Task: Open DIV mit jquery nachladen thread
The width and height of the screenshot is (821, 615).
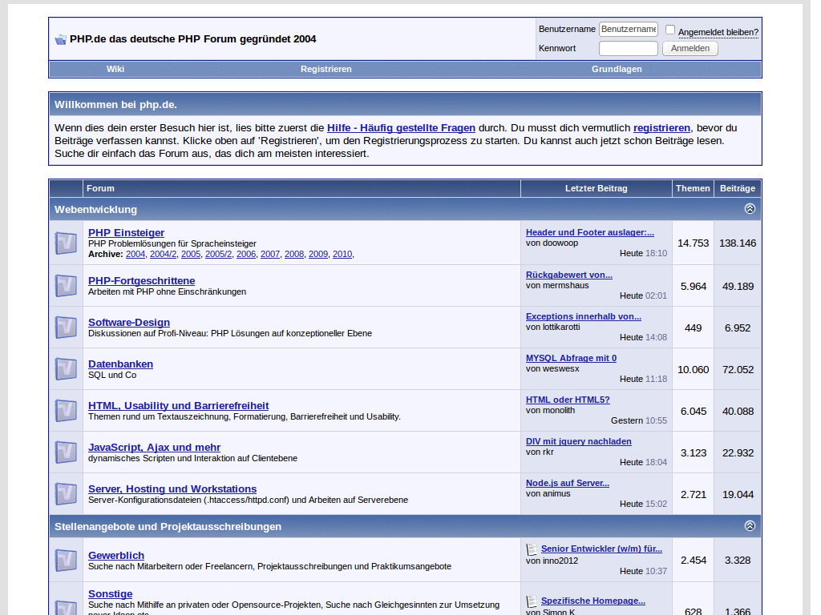Action: click(579, 442)
